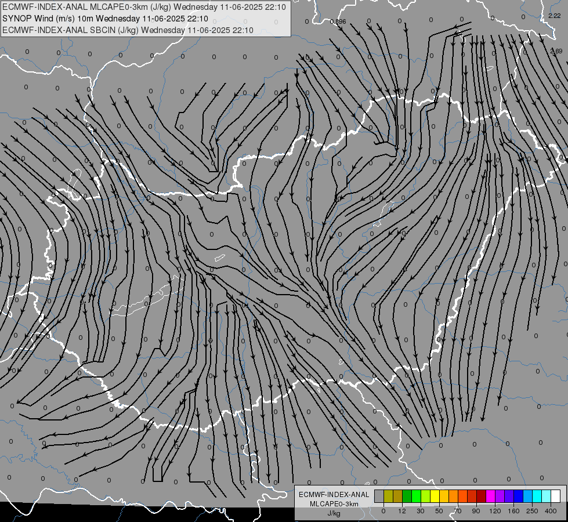Click the SYNOP Wind 10m title line

[x=105, y=19]
